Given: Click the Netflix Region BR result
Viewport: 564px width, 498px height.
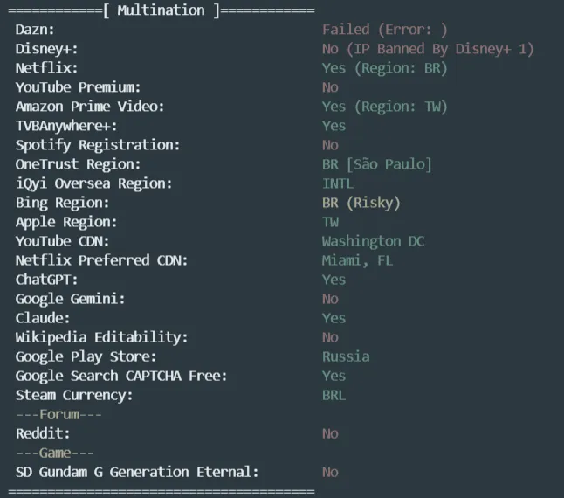Looking at the screenshot, I should pos(384,68).
